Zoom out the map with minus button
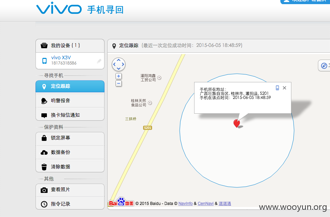330x217 pixels. (119, 83)
